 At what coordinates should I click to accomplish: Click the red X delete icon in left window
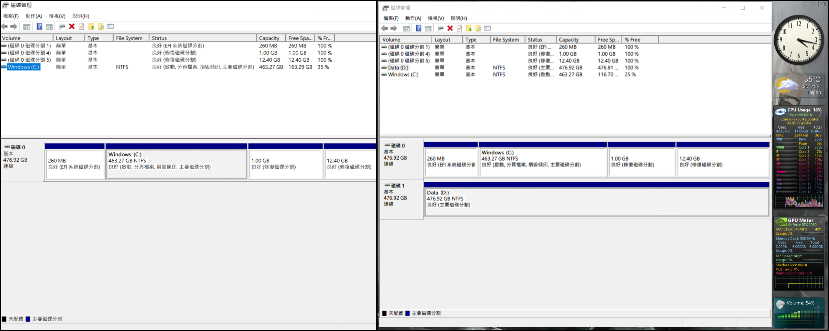click(72, 27)
